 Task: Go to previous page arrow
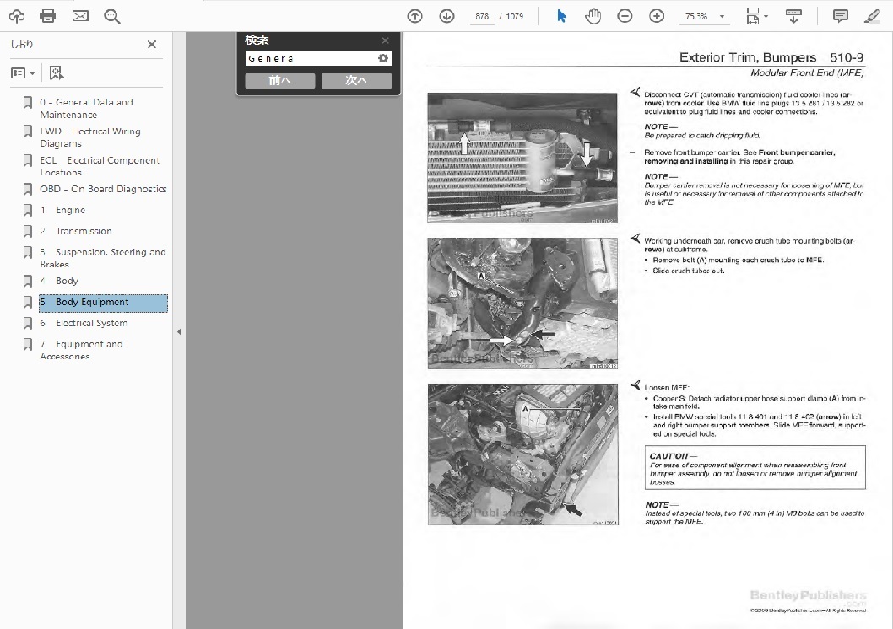(x=414, y=16)
